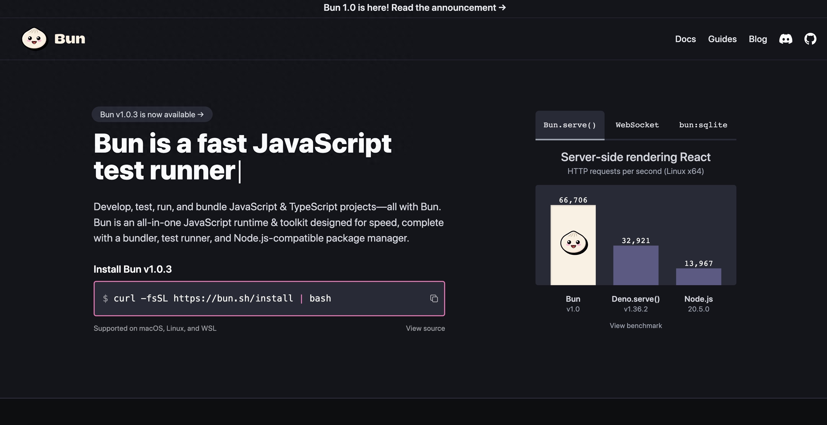Viewport: 827px width, 425px height.
Task: Click the Bun mascot logo in header
Action: (x=34, y=39)
